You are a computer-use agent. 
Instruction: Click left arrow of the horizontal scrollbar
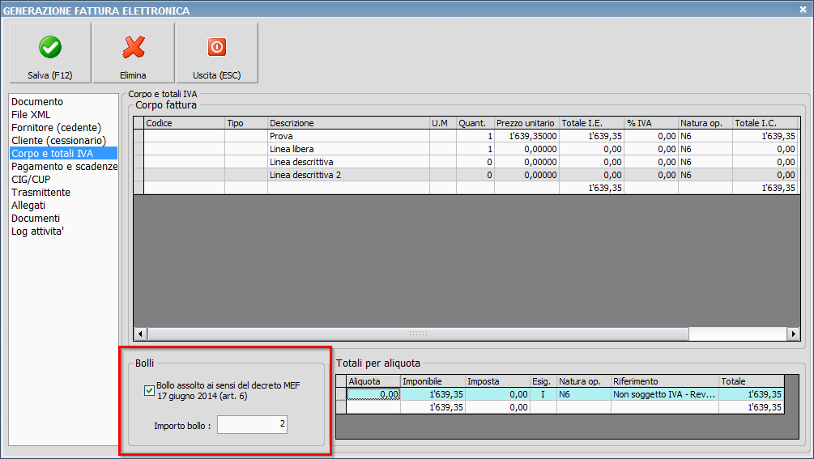pos(140,334)
